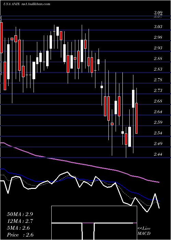Click the Price : 2.6 readout
The width and height of the screenshot is (171, 240).
point(20,235)
